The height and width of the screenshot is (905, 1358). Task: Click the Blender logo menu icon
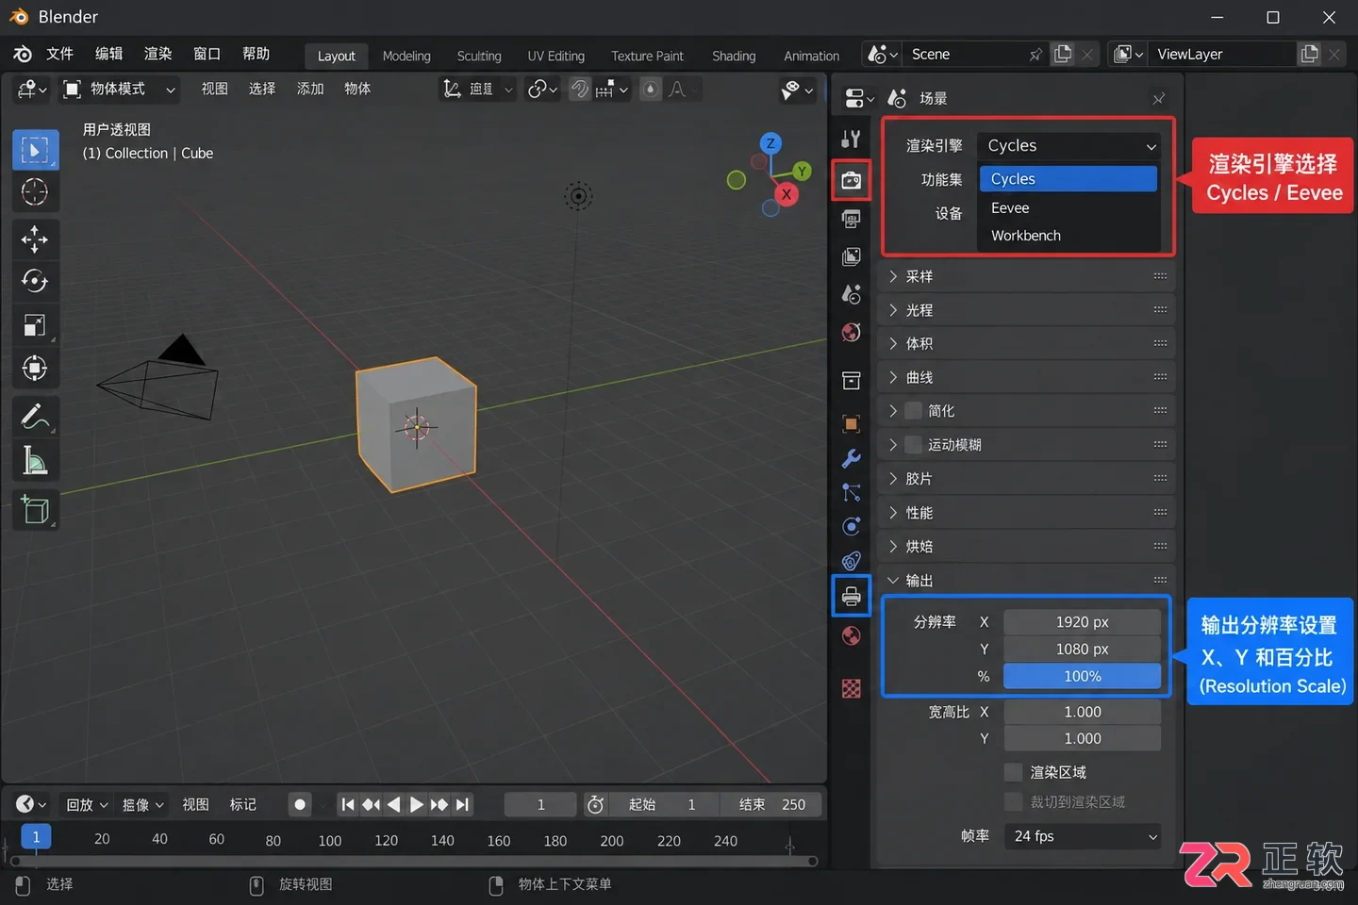[x=23, y=54]
